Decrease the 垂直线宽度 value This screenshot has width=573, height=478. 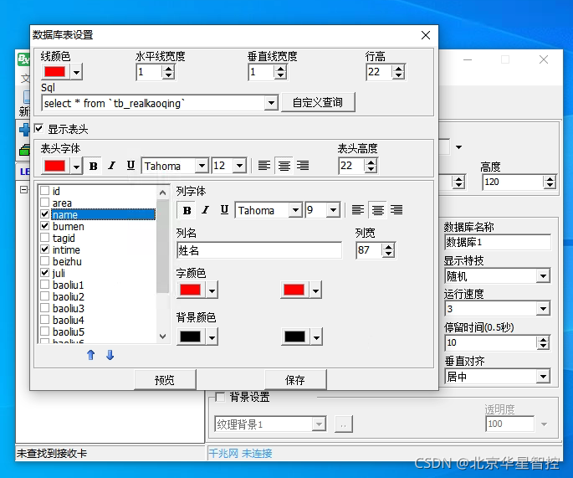pos(280,75)
